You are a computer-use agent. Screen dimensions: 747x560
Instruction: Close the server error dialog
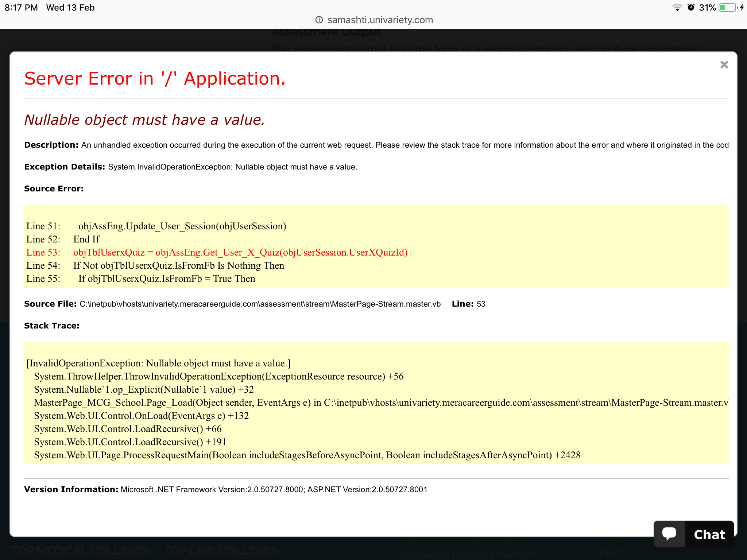click(x=724, y=65)
